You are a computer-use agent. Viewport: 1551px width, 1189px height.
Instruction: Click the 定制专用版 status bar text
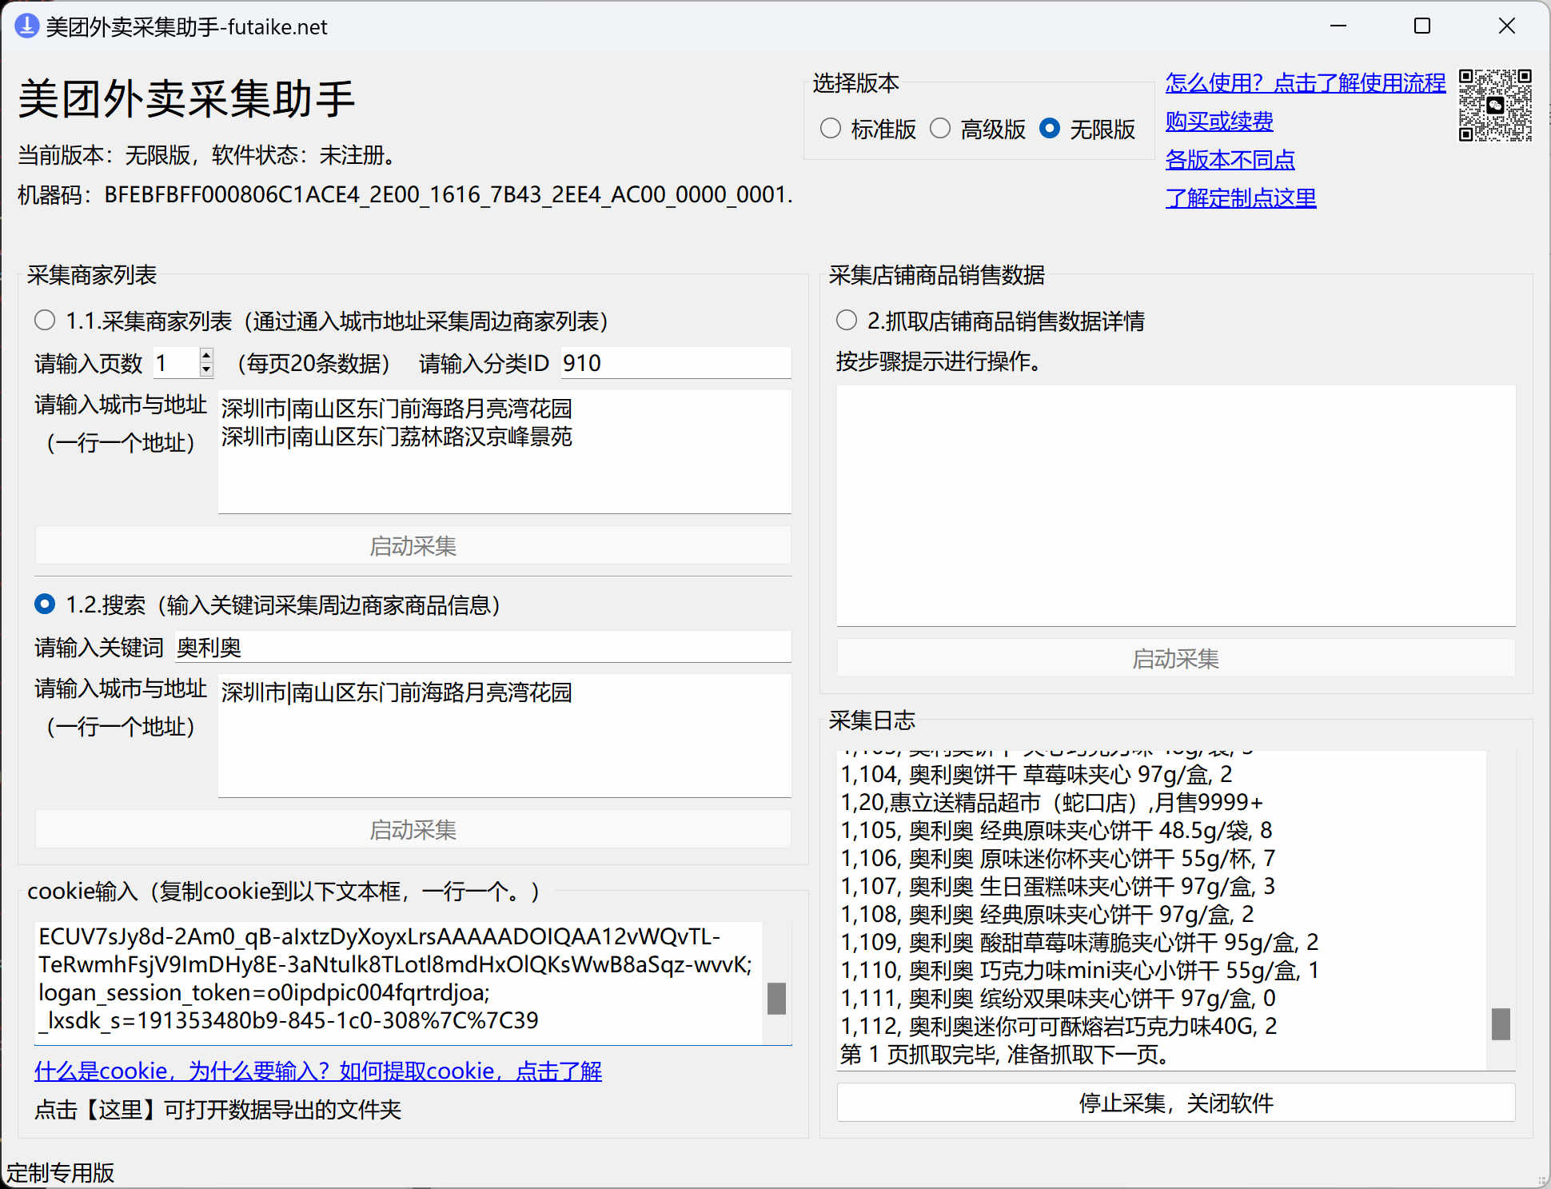click(60, 1173)
